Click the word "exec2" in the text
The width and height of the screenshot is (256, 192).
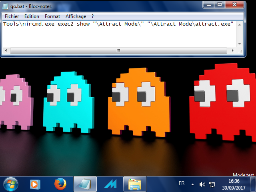click(66, 24)
